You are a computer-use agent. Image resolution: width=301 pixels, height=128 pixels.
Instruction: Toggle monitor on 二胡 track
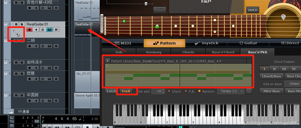click(x=36, y=46)
